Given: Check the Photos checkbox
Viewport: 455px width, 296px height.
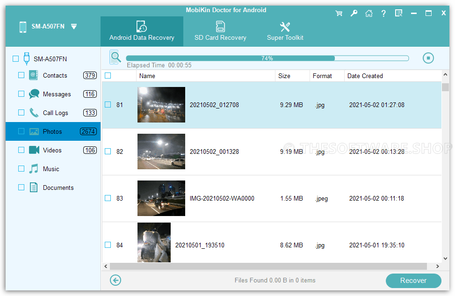Looking at the screenshot, I should coord(21,131).
